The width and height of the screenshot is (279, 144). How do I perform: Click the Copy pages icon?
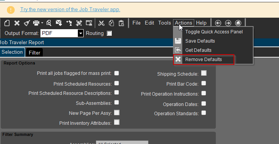click(x=111, y=23)
